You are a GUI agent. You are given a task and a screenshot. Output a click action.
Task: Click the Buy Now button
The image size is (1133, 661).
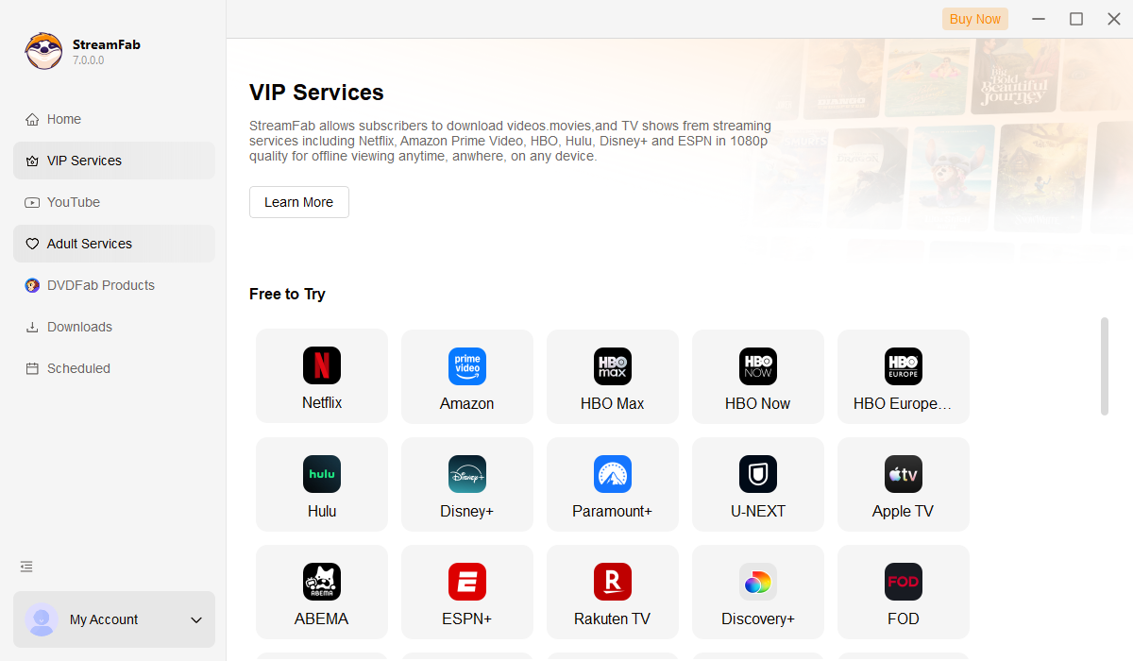point(975,19)
